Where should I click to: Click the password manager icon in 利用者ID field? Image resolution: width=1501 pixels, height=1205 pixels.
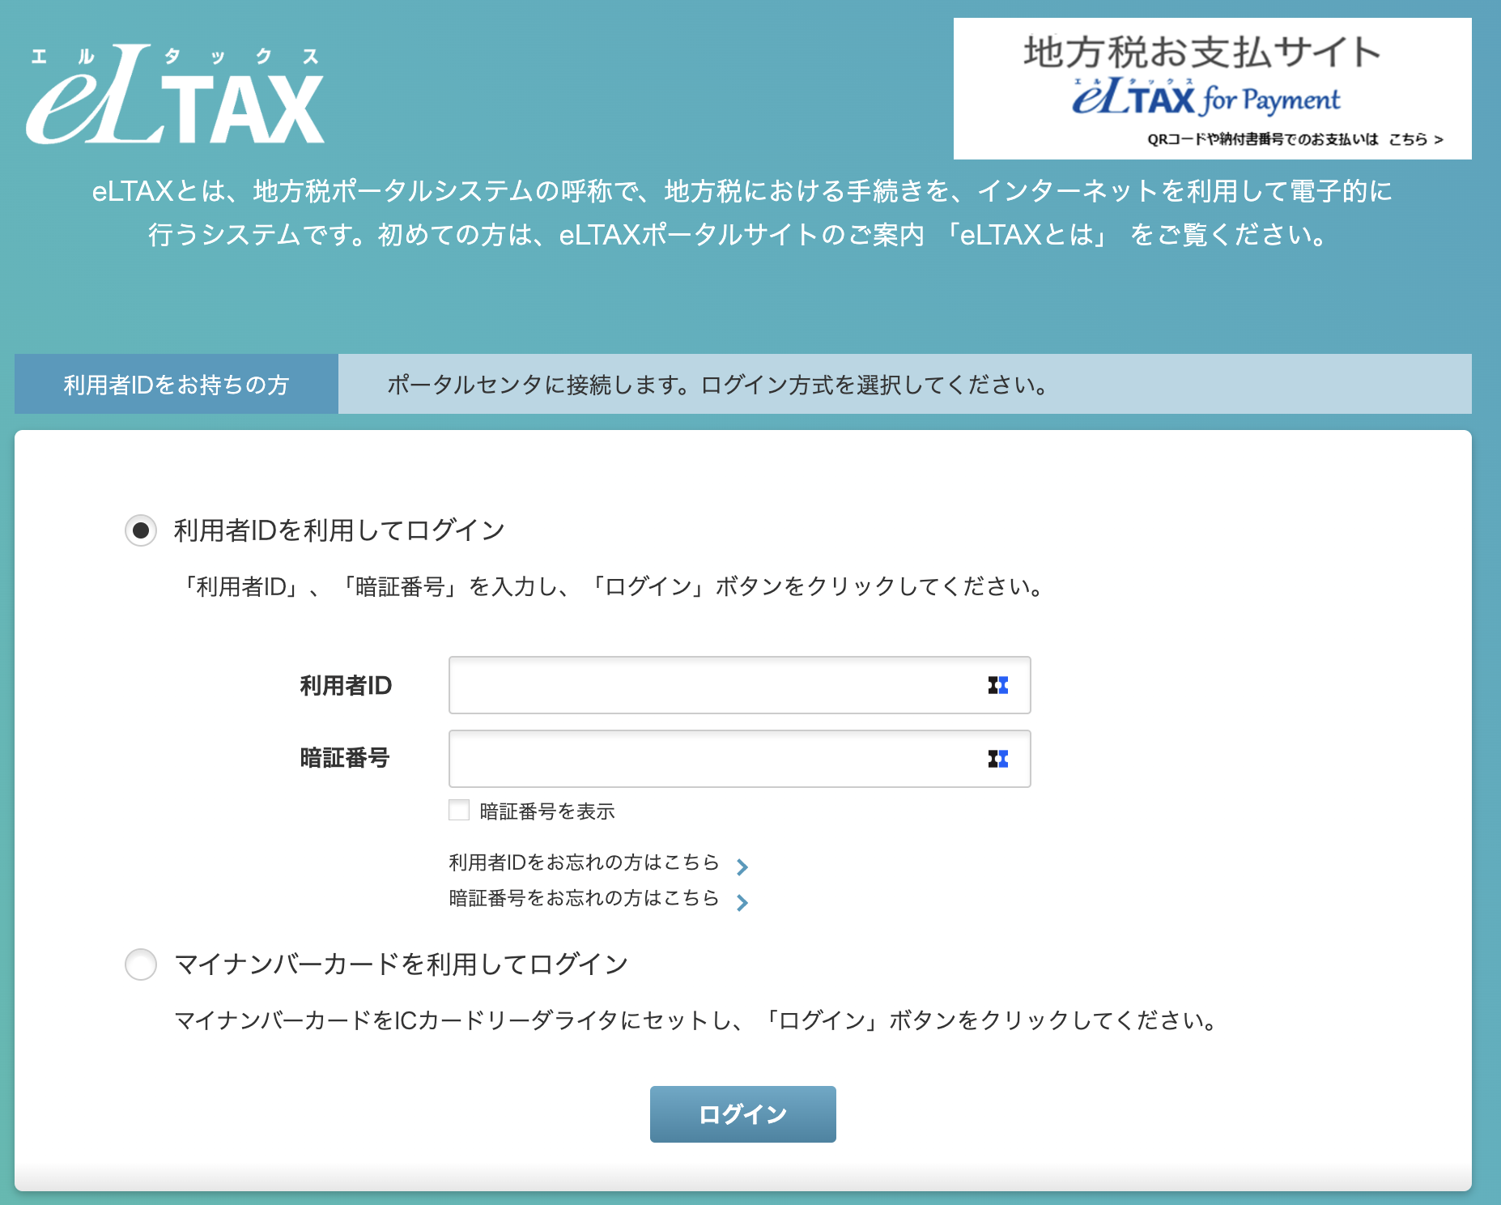[997, 686]
